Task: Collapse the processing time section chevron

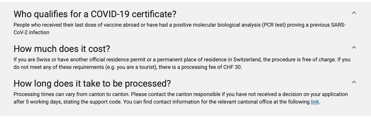Action: tap(354, 82)
